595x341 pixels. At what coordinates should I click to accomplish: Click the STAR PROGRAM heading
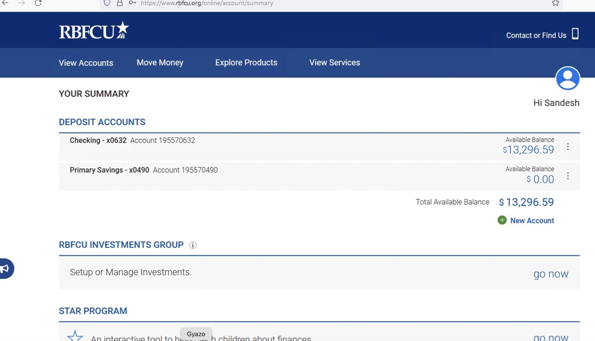[x=93, y=311]
